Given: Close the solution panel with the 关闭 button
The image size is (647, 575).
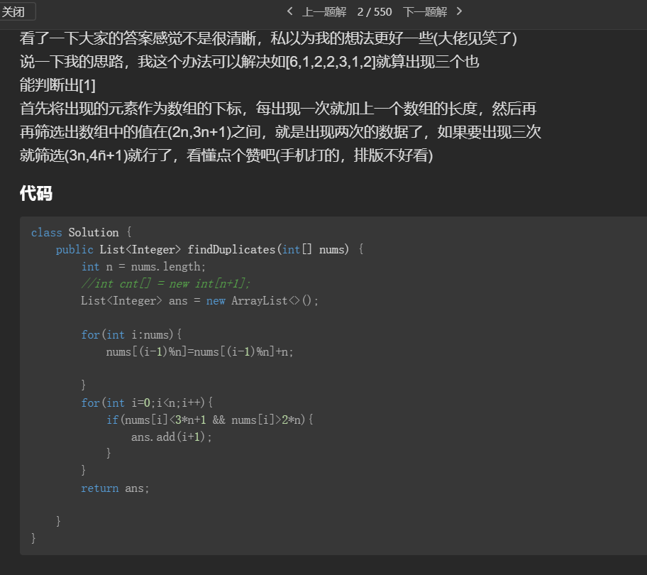Looking at the screenshot, I should [18, 11].
